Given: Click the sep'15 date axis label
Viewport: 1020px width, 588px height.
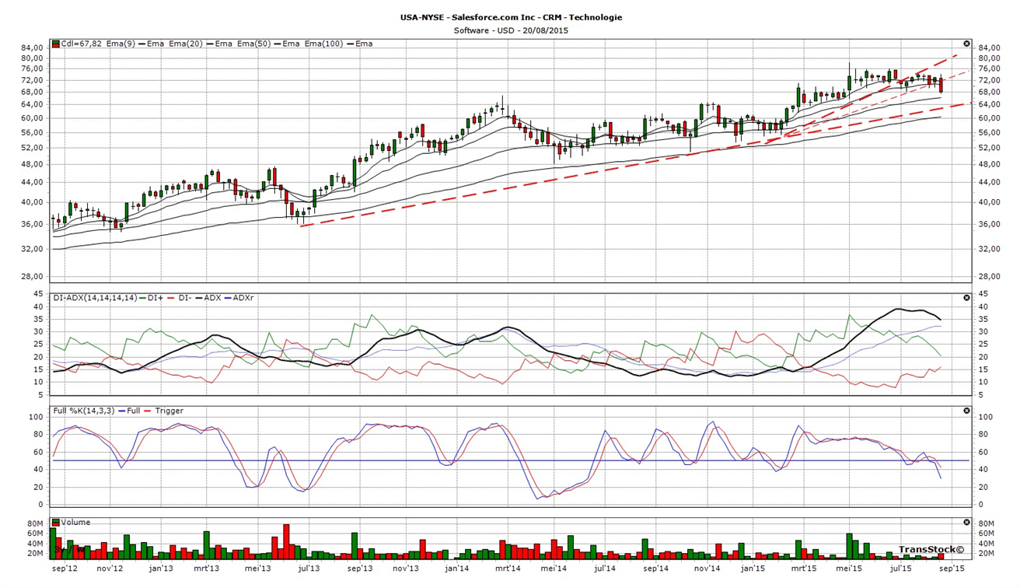Looking at the screenshot, I should tap(952, 569).
